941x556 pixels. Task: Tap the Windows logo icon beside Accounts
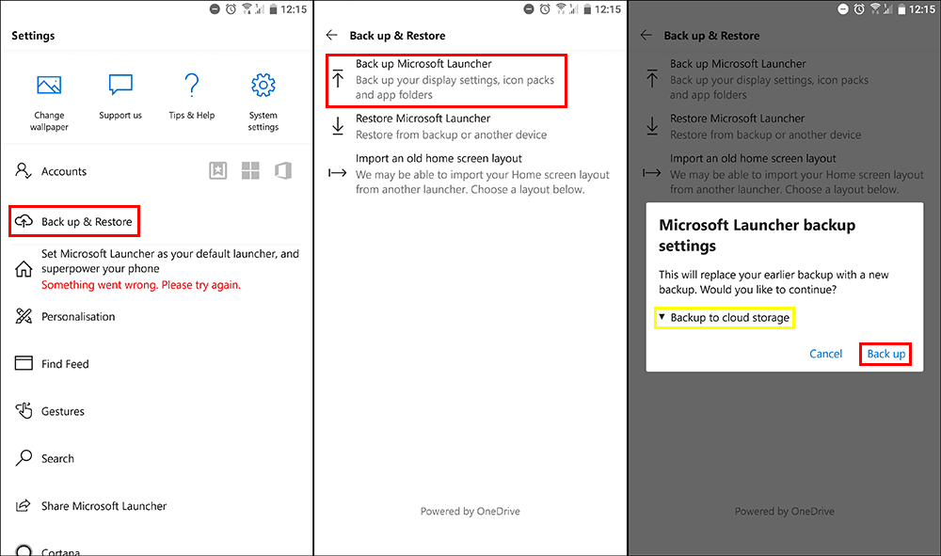pos(250,171)
